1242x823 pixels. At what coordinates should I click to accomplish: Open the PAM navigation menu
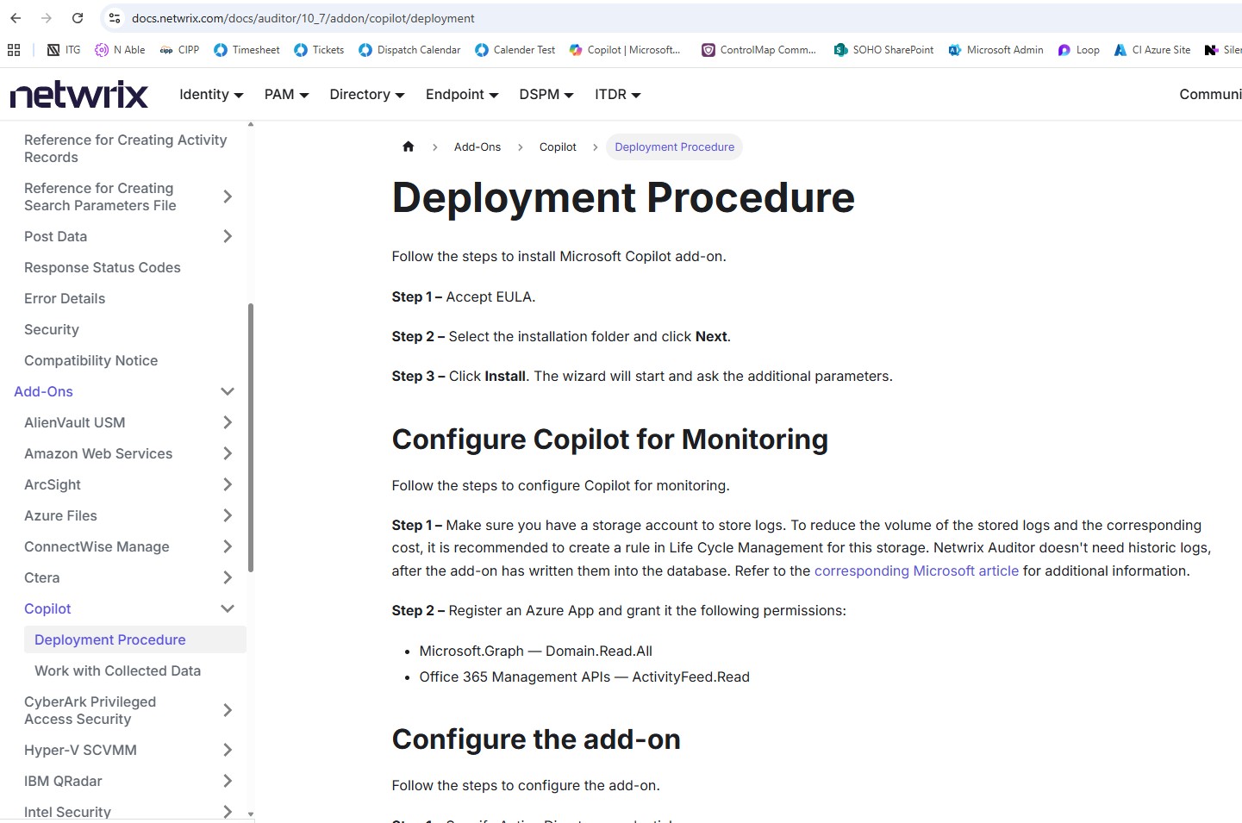point(286,95)
